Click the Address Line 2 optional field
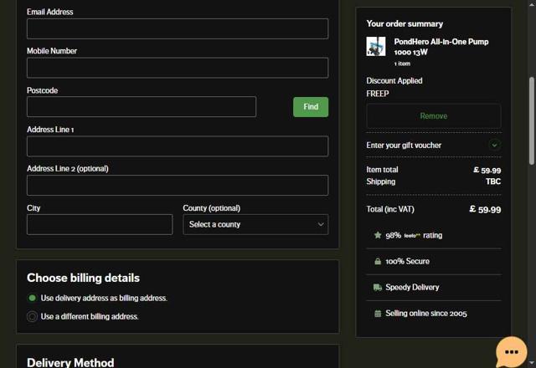The width and height of the screenshot is (536, 368). click(x=178, y=185)
